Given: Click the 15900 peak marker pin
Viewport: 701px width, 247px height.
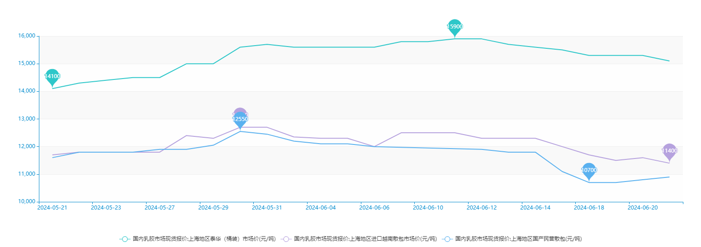Looking at the screenshot, I should 455,27.
